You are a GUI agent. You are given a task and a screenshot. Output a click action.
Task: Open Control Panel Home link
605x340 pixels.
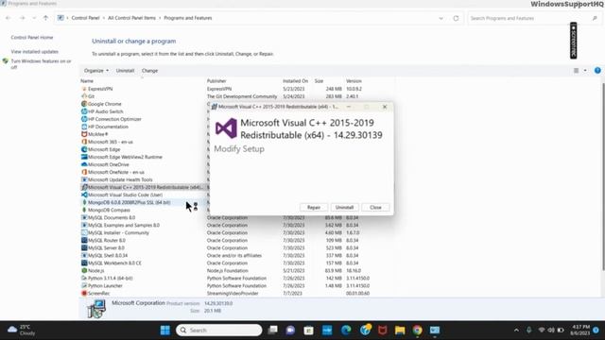[32, 38]
